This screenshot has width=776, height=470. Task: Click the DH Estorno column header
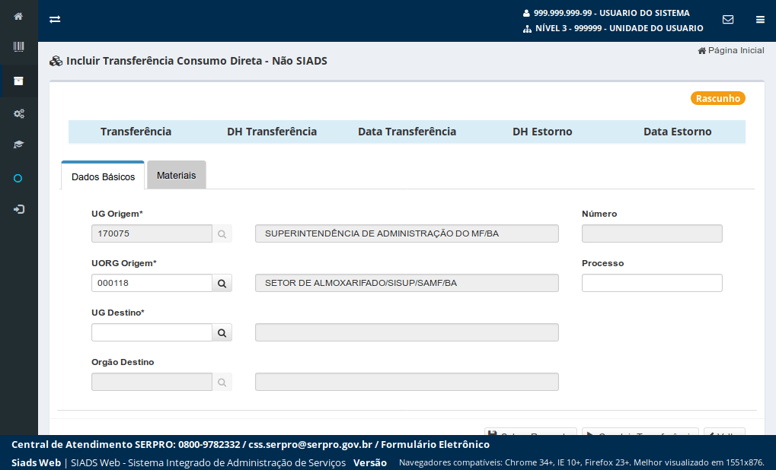pos(542,132)
